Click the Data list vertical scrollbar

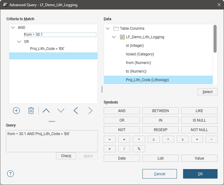(x=215, y=39)
